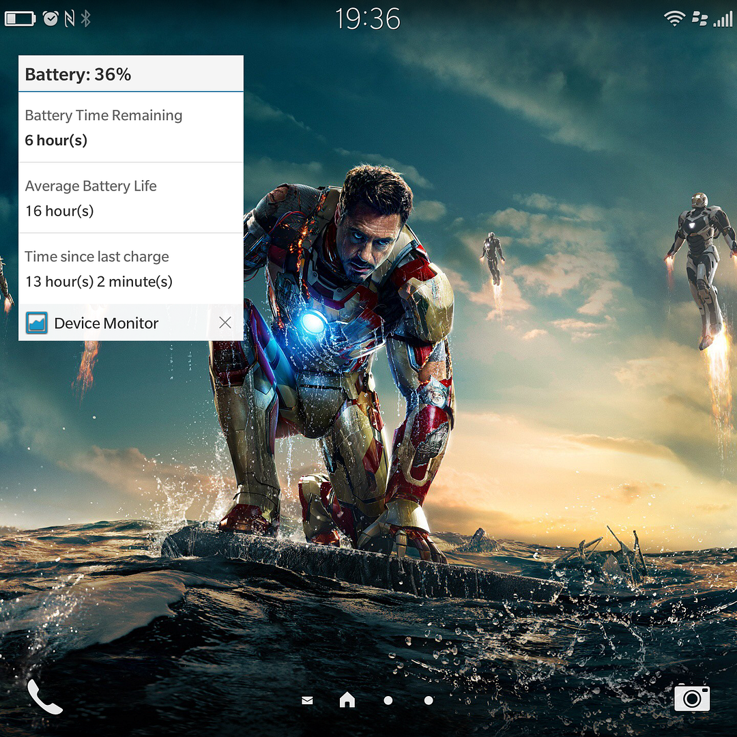Screen dimensions: 737x737
Task: Tap the Battery: 36% header
Action: coord(130,74)
